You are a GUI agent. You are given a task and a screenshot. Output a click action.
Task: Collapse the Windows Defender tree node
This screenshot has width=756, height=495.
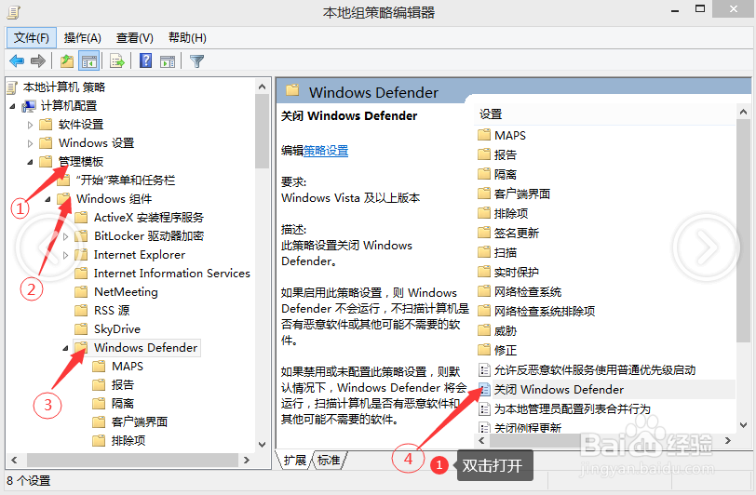click(x=65, y=348)
